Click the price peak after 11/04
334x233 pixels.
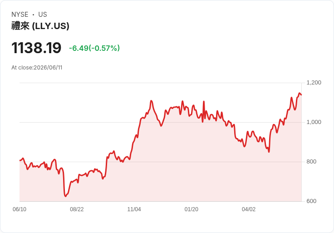pyautogui.click(x=151, y=101)
